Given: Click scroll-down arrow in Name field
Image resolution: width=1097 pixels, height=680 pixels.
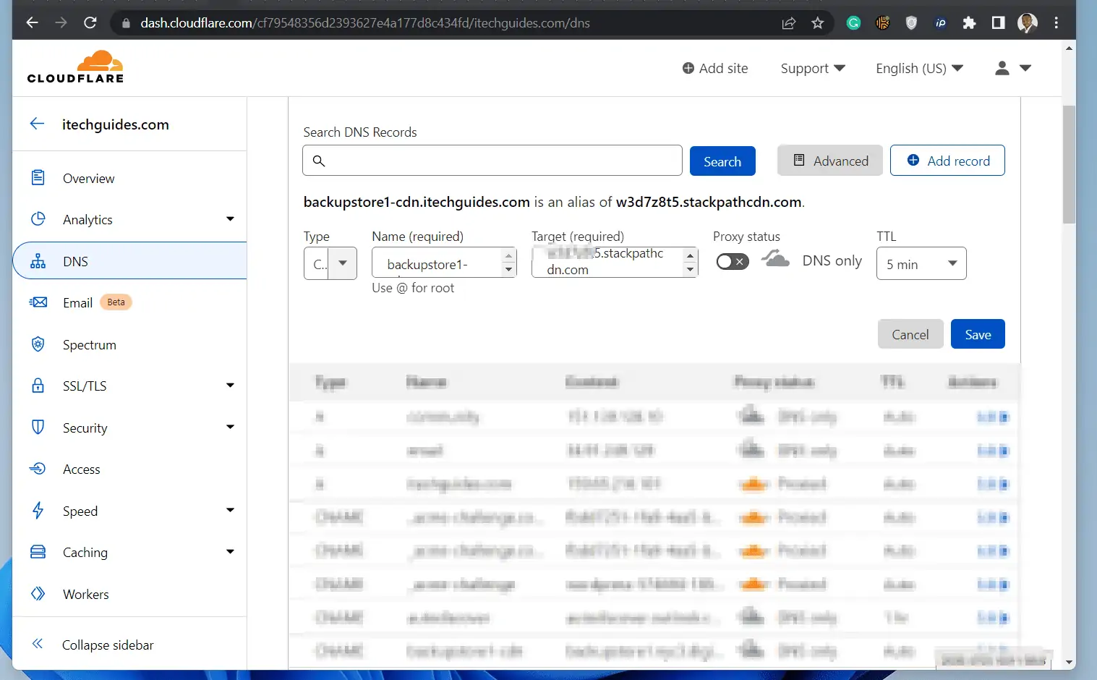Looking at the screenshot, I should click(x=509, y=270).
